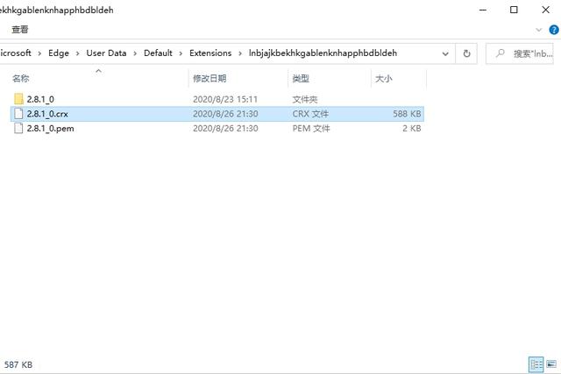
Task: Click the search box 搜索"lnb...
Action: pyautogui.click(x=520, y=53)
